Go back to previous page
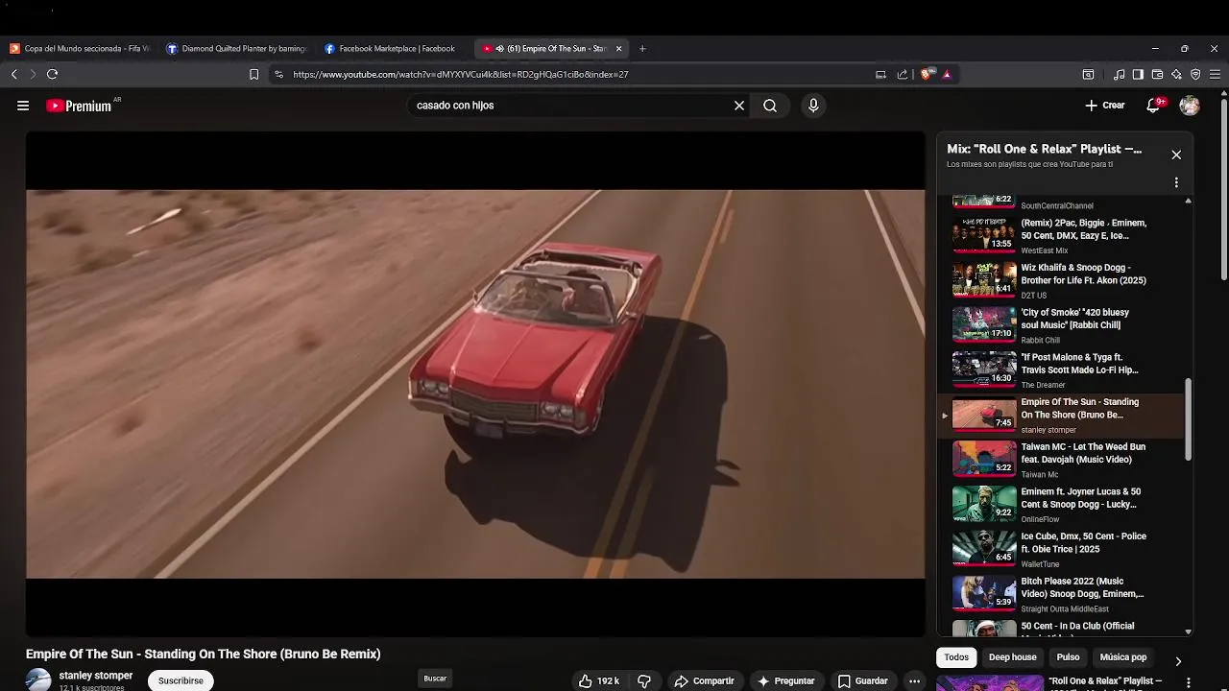 tap(13, 74)
